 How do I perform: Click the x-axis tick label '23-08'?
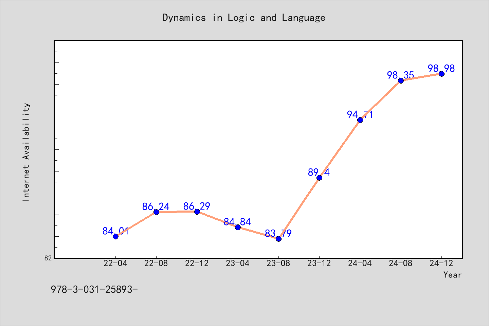[x=278, y=263]
